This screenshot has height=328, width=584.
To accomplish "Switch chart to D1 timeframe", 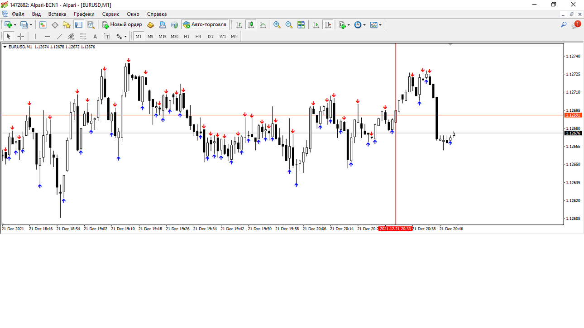I will click(211, 37).
